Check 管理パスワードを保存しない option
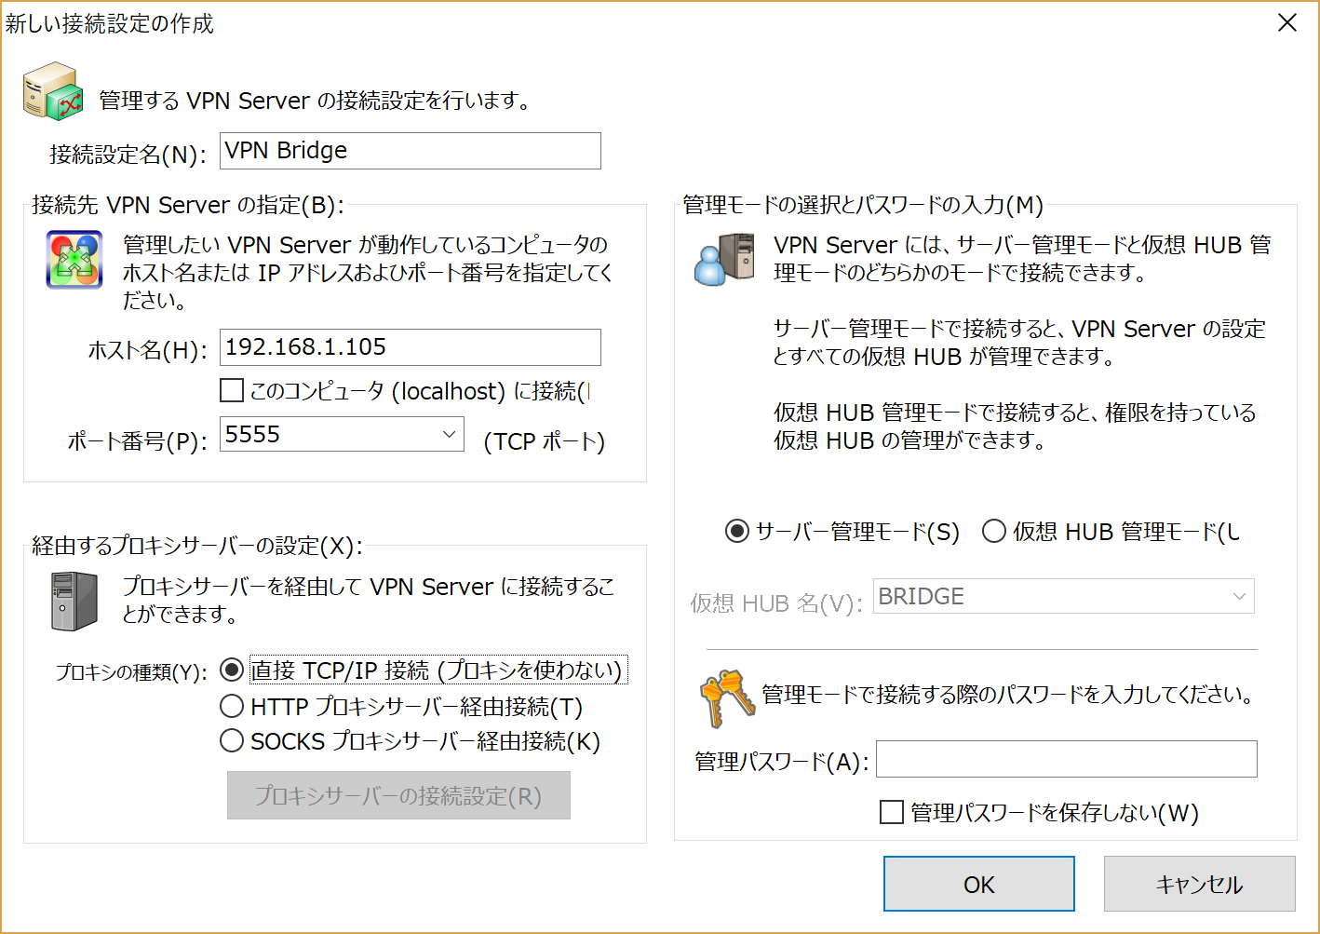Viewport: 1320px width, 934px height. coord(891,812)
